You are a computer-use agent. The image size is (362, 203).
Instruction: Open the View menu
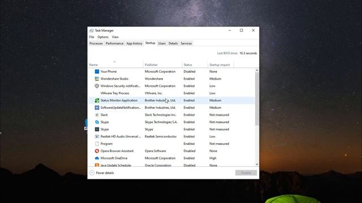(115, 37)
